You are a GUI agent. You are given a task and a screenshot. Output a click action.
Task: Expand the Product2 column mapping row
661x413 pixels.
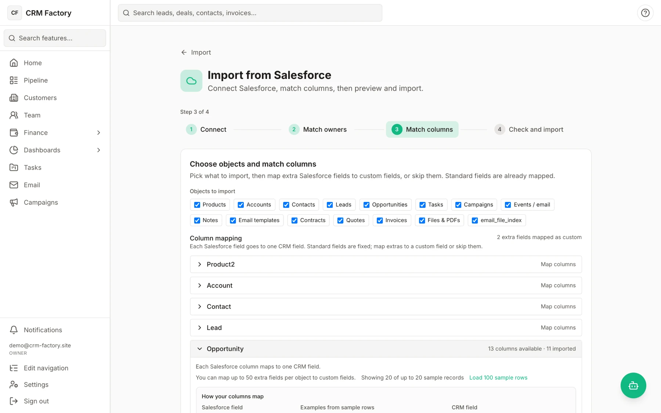(x=386, y=264)
